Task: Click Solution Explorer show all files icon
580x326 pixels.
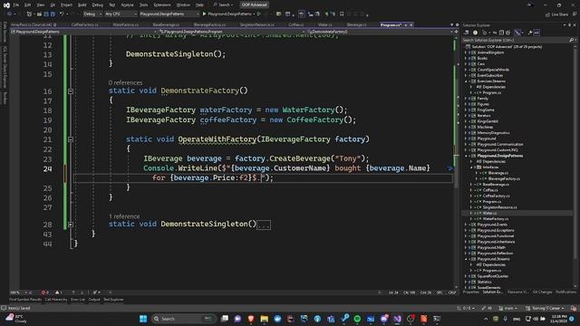Action: (x=508, y=33)
